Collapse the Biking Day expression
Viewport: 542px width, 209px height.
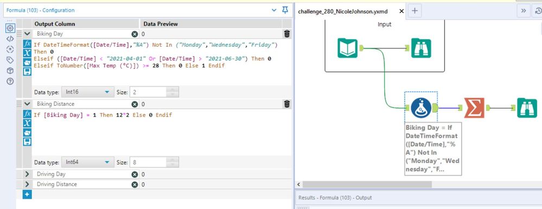tap(27, 34)
